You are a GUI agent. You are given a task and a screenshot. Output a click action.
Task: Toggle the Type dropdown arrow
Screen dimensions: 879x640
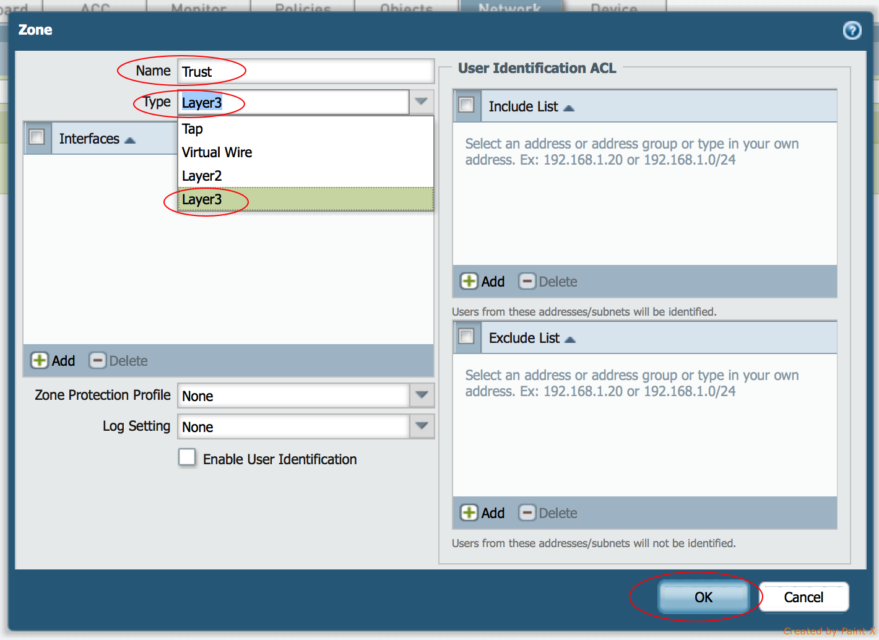422,102
